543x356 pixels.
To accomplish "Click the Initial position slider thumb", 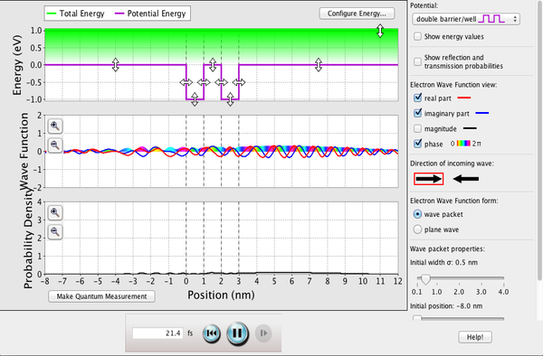I will coord(417,318).
